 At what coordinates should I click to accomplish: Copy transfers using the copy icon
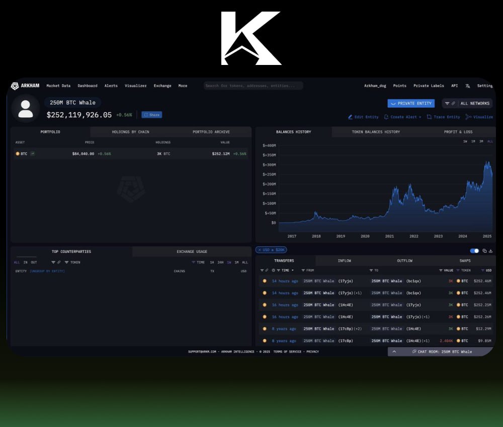pos(484,251)
